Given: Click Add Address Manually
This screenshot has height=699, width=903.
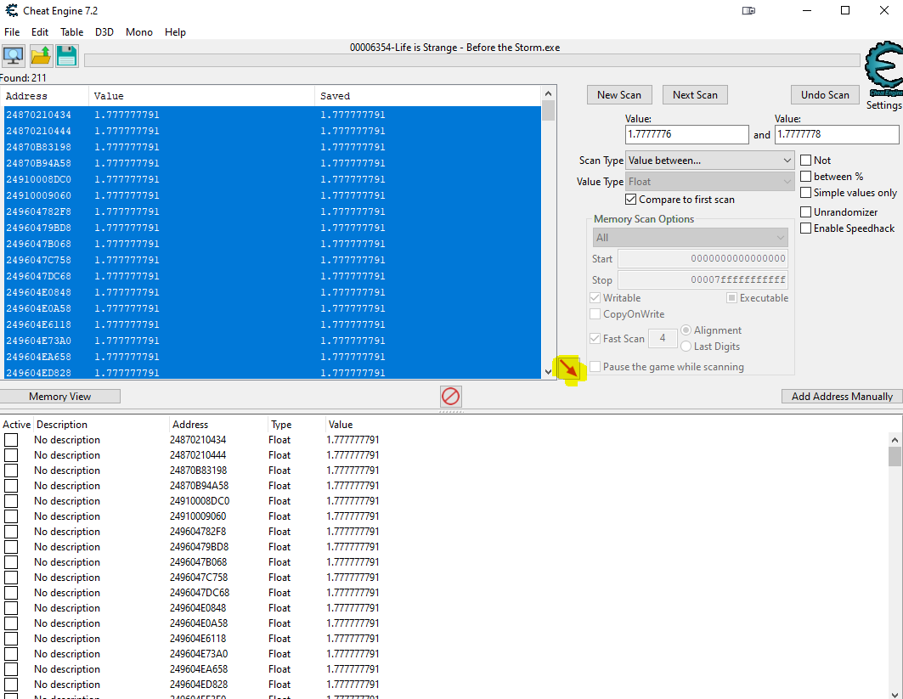Looking at the screenshot, I should [x=842, y=396].
